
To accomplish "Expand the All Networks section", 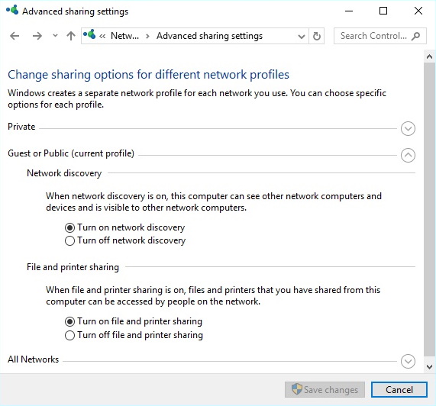I will pyautogui.click(x=408, y=361).
